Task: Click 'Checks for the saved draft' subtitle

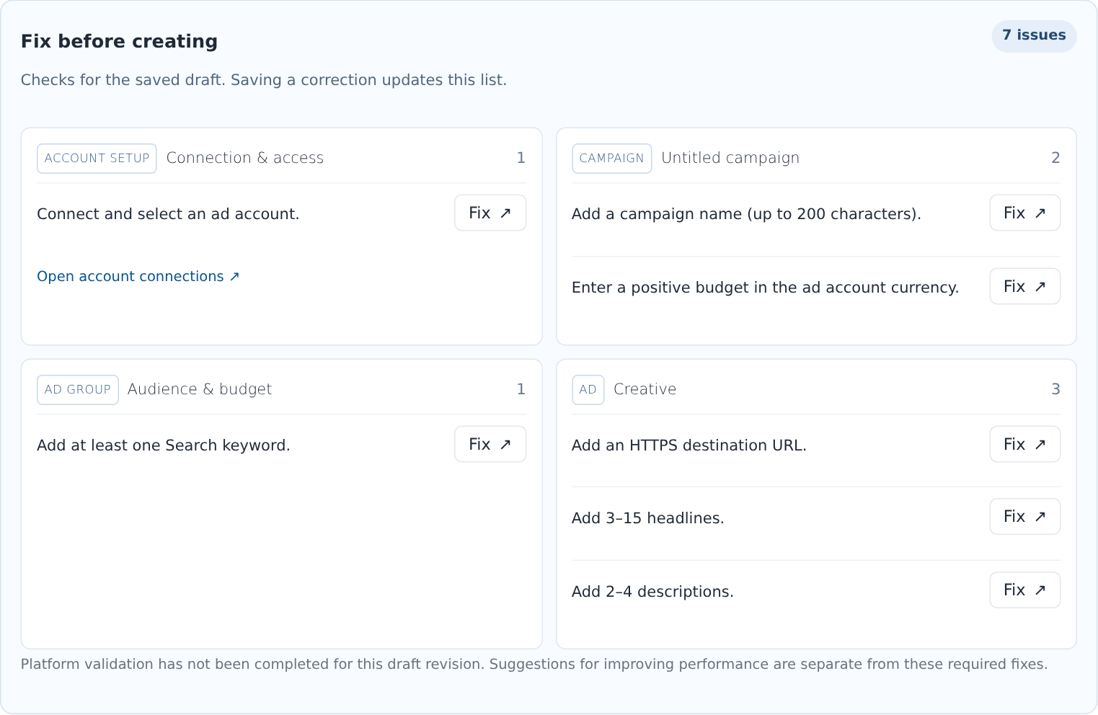Action: [264, 80]
